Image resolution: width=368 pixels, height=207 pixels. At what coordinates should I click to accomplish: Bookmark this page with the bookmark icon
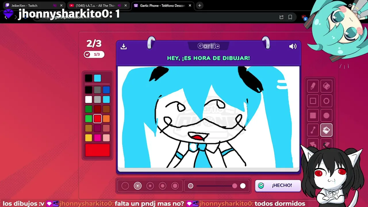pos(290,17)
